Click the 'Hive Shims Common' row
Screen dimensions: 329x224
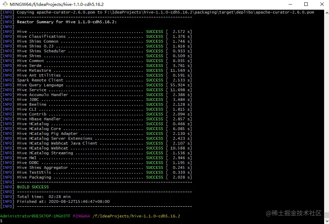pyautogui.click(x=96, y=41)
